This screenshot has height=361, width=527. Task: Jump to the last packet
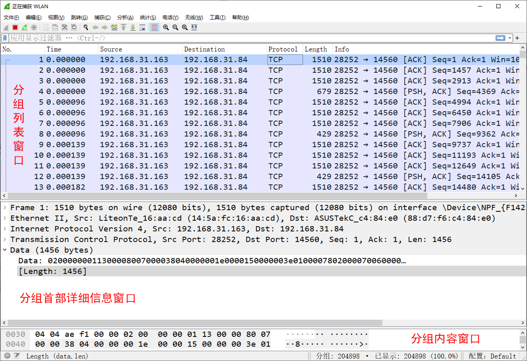pos(133,28)
